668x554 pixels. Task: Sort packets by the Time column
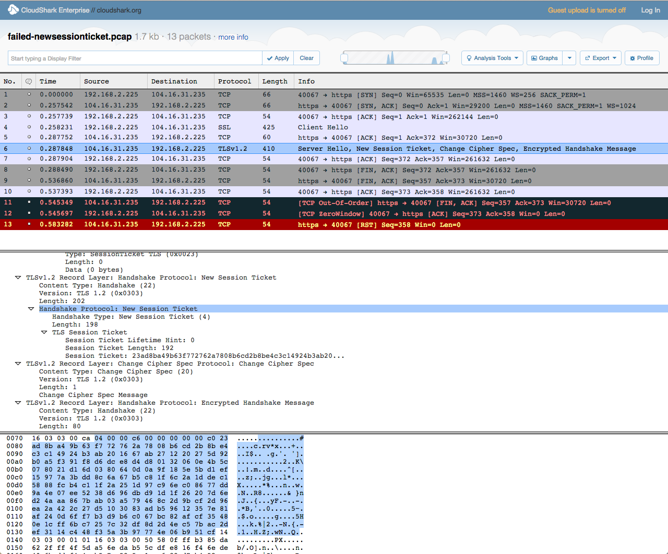(x=58, y=81)
